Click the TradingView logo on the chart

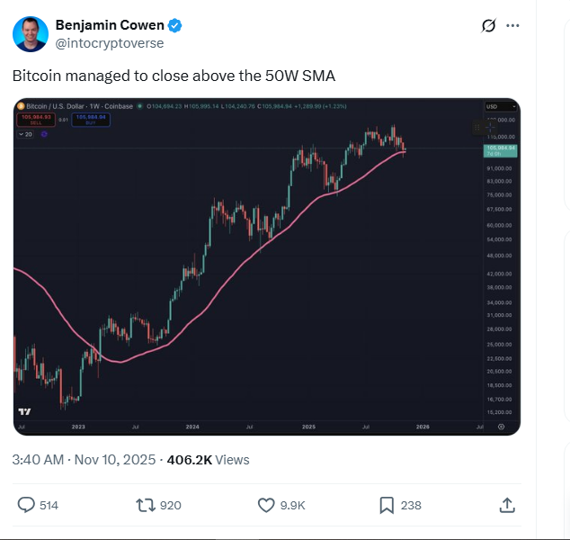(24, 412)
